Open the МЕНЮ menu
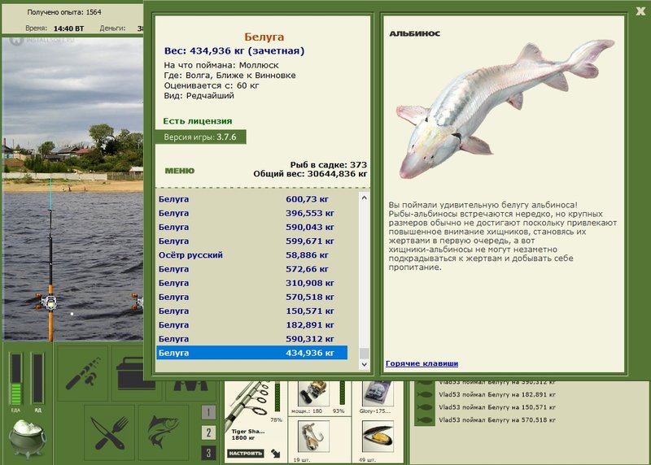This screenshot has width=651, height=465. pyautogui.click(x=179, y=171)
